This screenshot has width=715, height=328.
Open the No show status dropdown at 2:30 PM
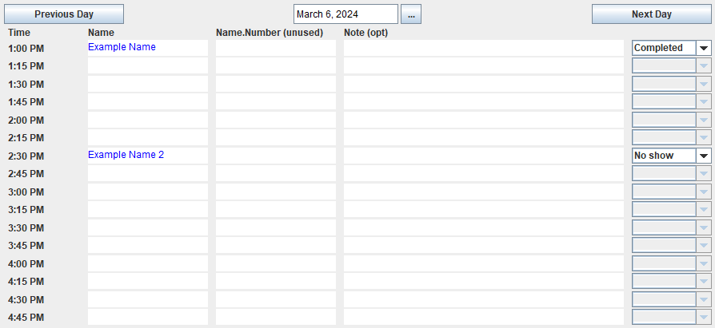coord(671,156)
